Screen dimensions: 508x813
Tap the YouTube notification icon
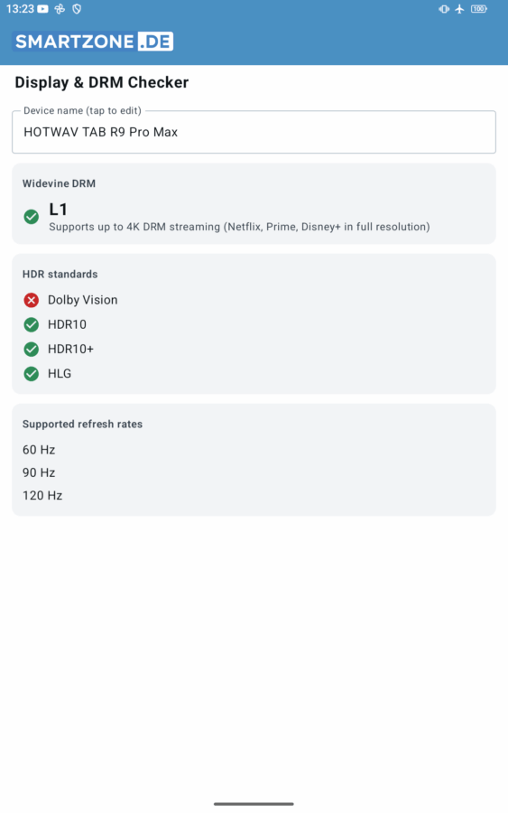click(43, 9)
